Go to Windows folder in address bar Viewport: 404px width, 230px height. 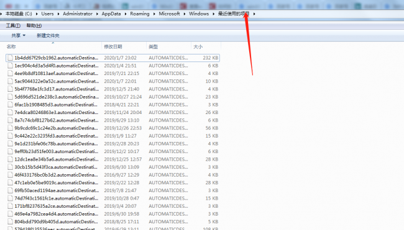click(x=199, y=14)
